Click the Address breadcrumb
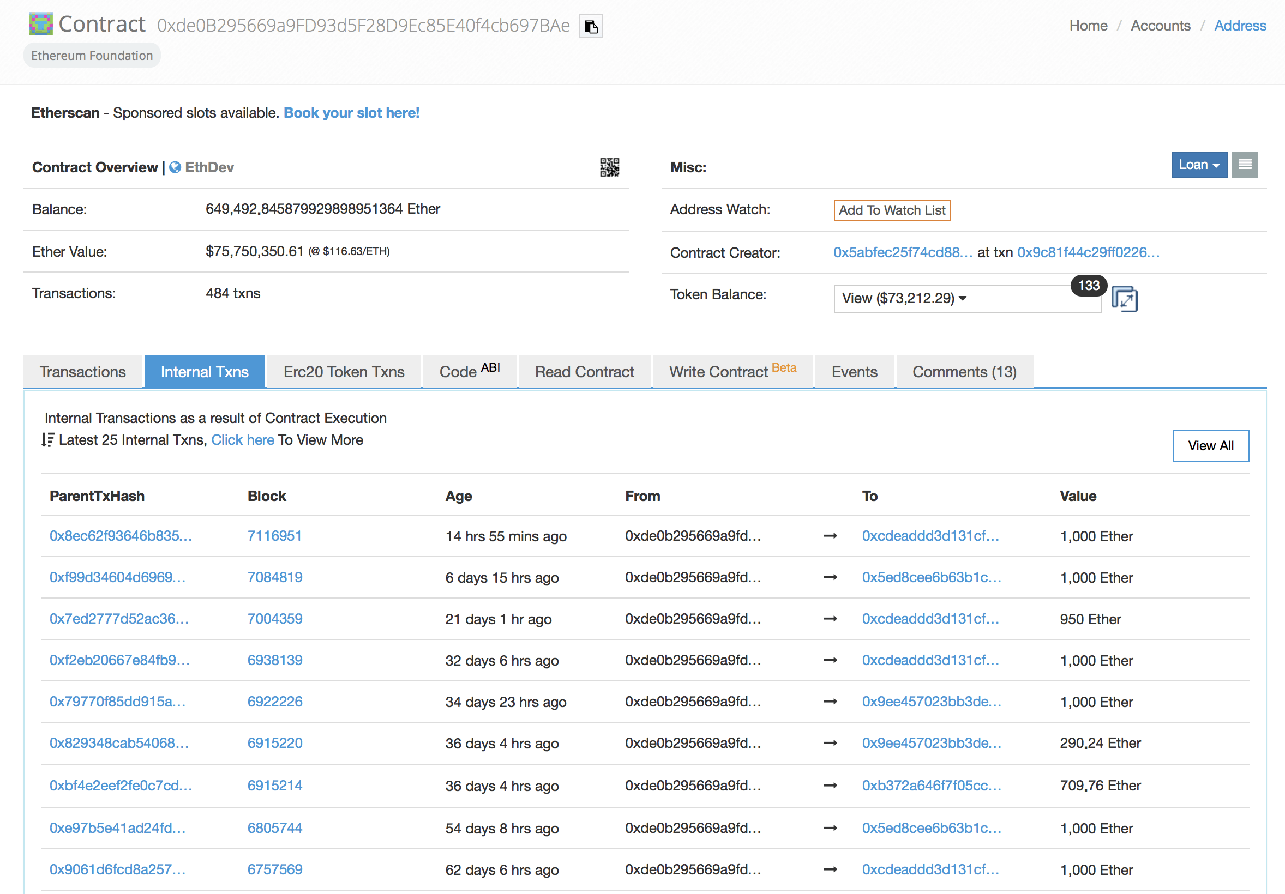Image resolution: width=1285 pixels, height=894 pixels. tap(1240, 26)
